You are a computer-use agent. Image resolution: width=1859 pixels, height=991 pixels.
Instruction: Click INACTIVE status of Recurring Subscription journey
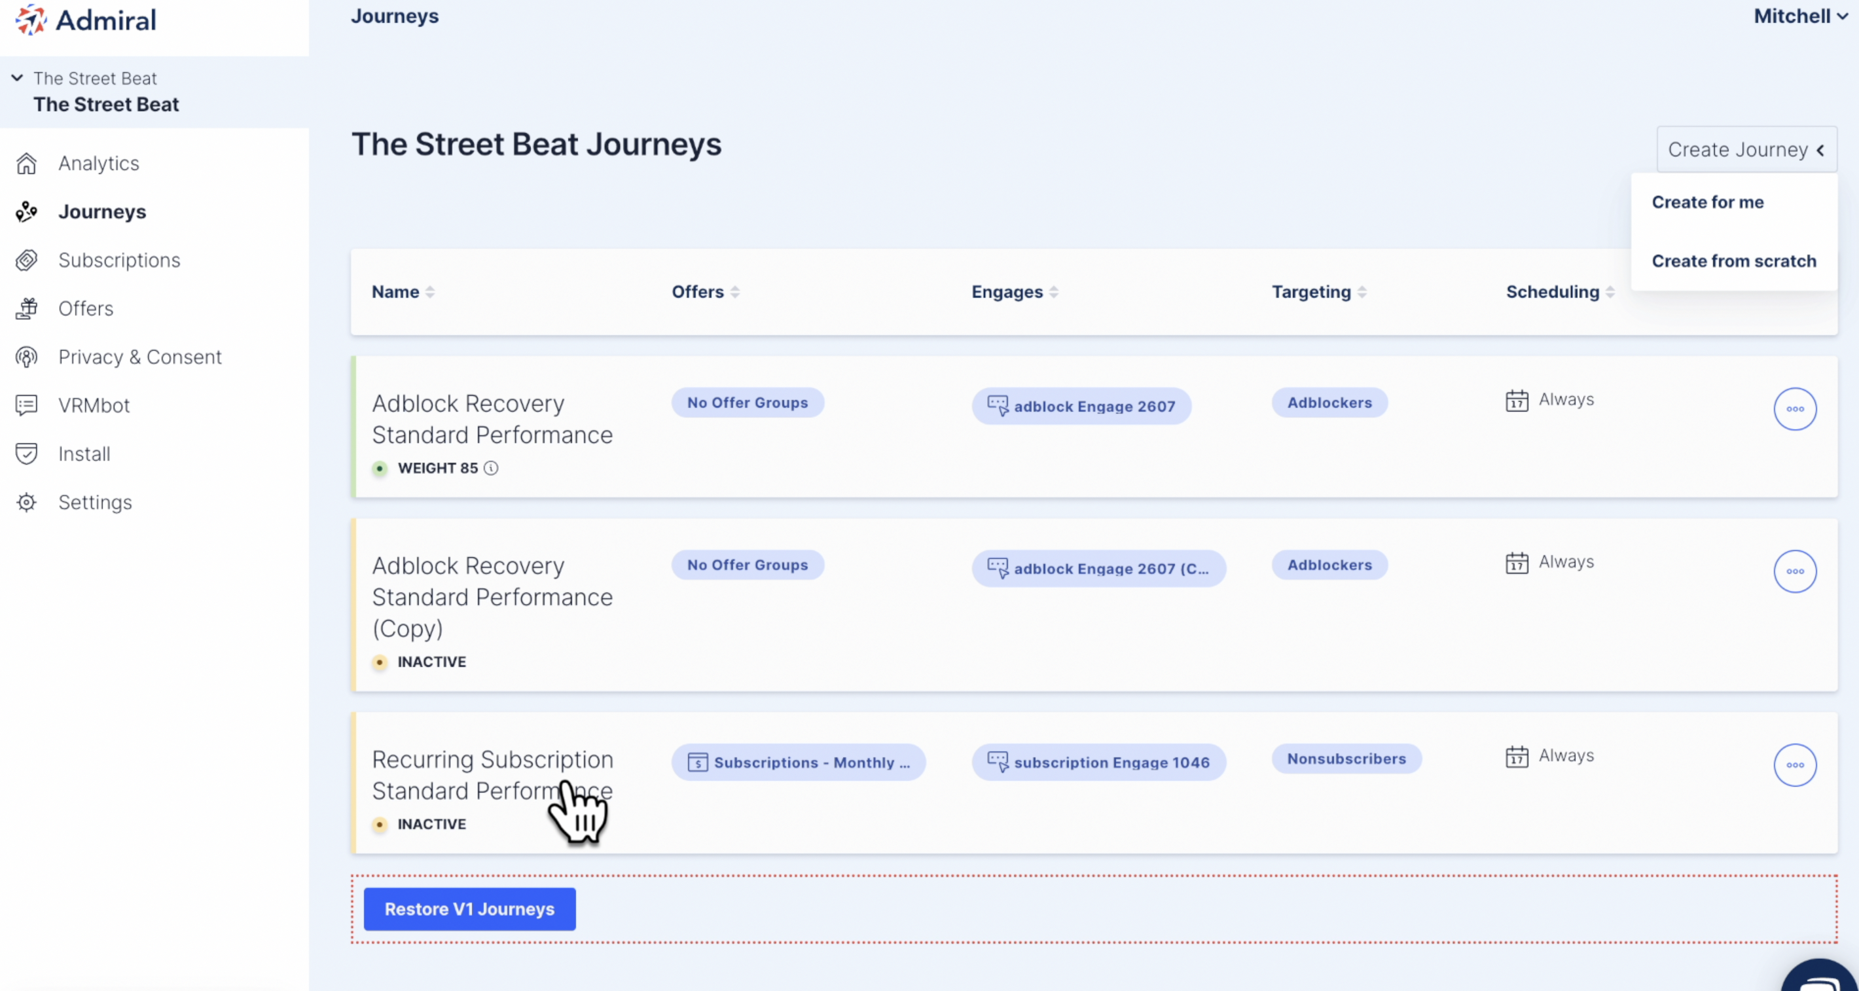tap(431, 825)
